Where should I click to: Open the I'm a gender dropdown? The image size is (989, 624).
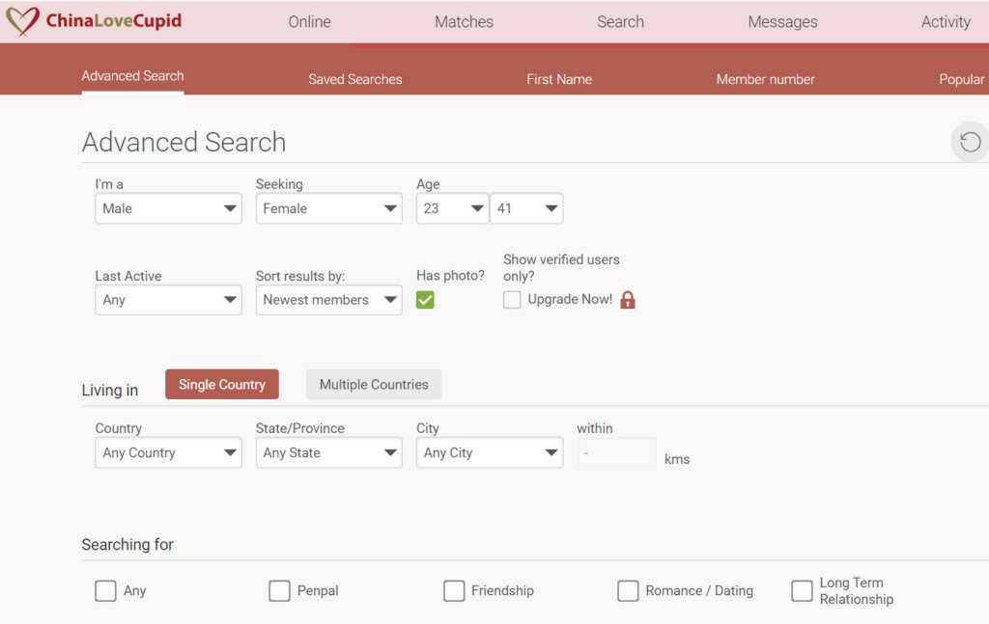pyautogui.click(x=168, y=208)
